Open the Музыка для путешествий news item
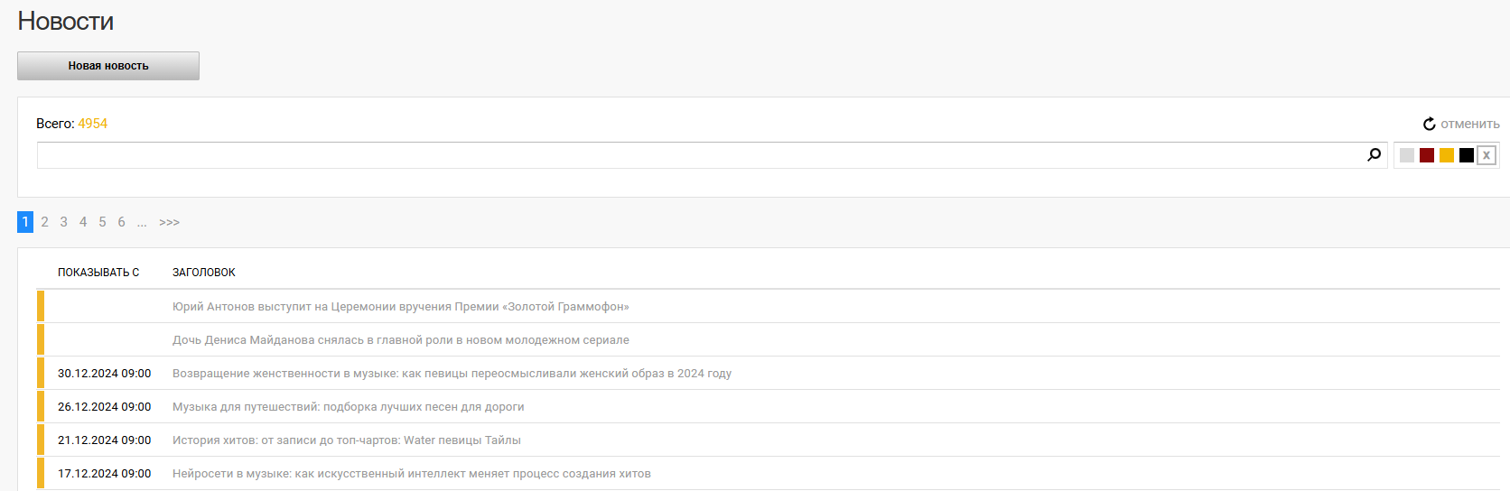Screen dimensions: 1510x491 (x=348, y=407)
